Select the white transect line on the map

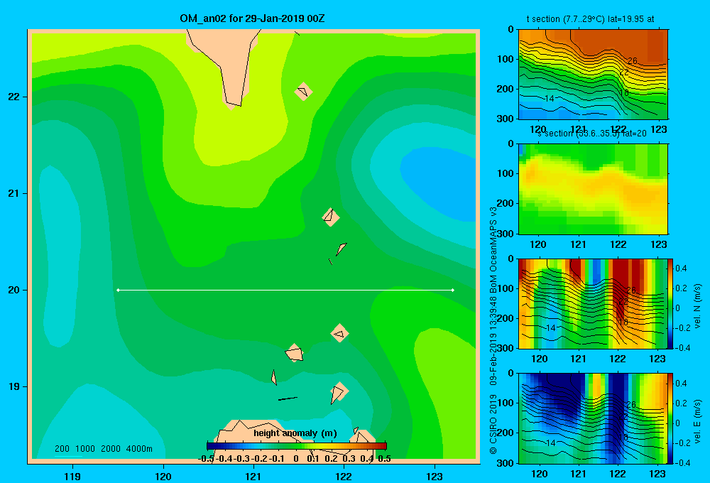(285, 290)
